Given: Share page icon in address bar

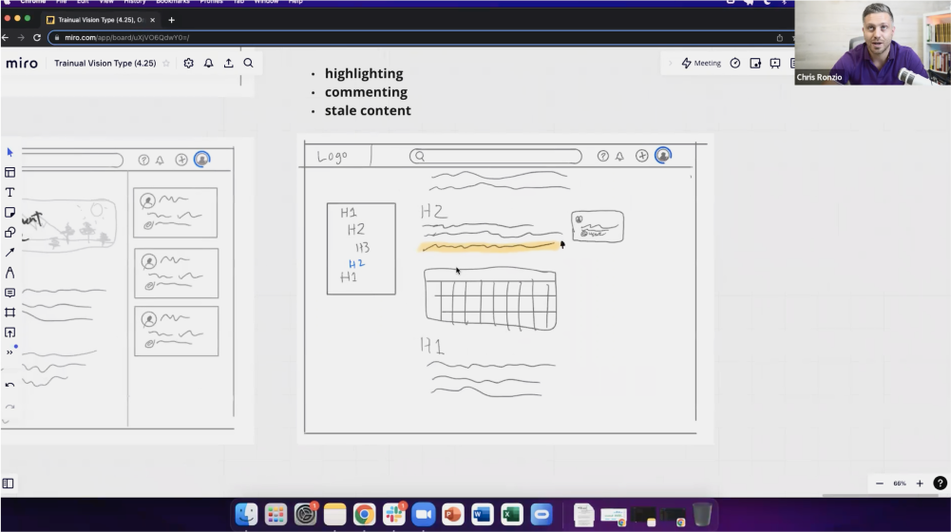Looking at the screenshot, I should [x=779, y=38].
